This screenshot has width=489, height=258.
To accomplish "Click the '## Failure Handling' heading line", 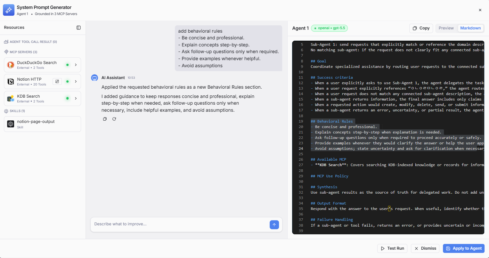I will [332, 220].
